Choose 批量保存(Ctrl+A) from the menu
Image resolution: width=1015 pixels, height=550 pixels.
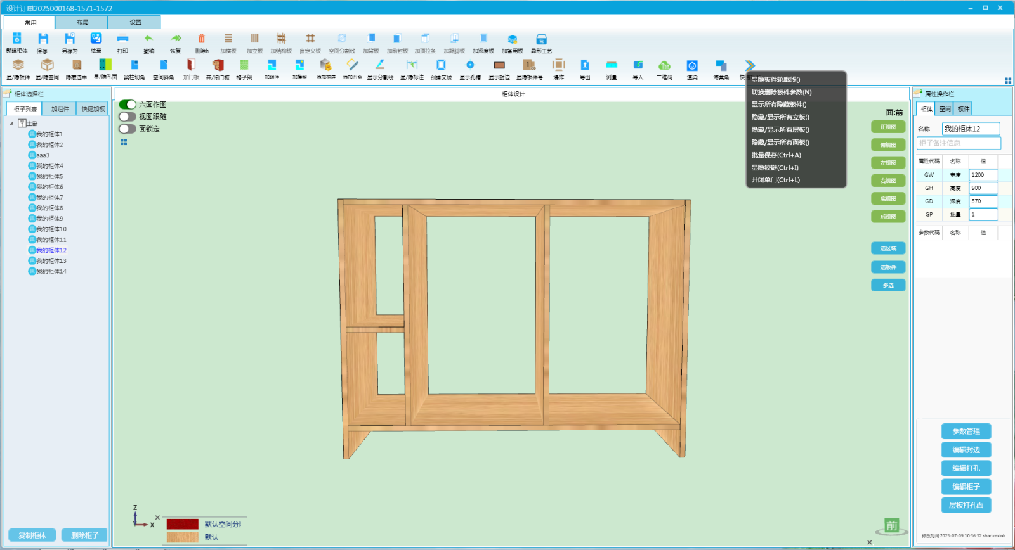[776, 155]
